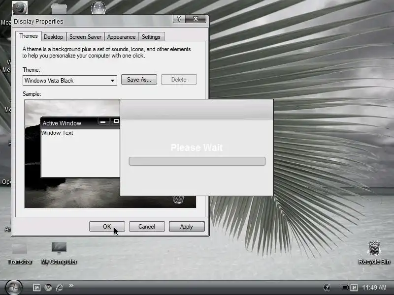Switch to the Appearance tab
This screenshot has width=394, height=295.
[x=121, y=37]
